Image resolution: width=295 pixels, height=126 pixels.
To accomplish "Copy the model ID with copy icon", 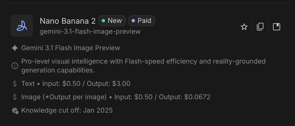I will click(260, 27).
